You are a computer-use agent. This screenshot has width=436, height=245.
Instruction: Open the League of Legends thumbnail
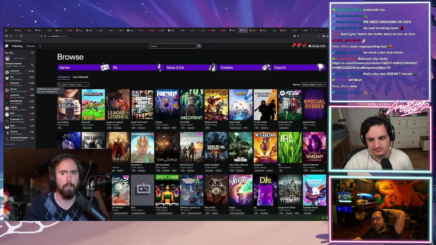click(118, 105)
